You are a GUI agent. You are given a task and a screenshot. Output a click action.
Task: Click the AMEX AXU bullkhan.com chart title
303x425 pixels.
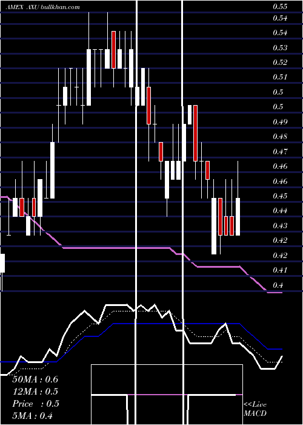pyautogui.click(x=43, y=7)
